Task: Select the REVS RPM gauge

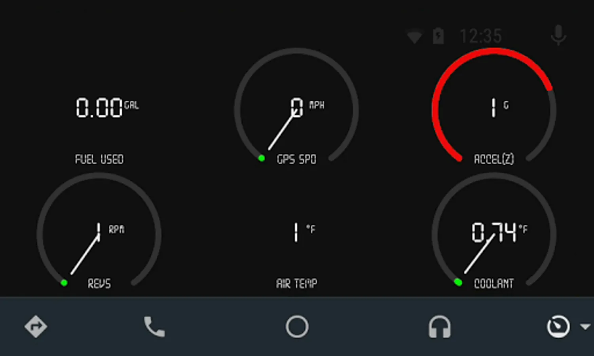Action: 99,230
